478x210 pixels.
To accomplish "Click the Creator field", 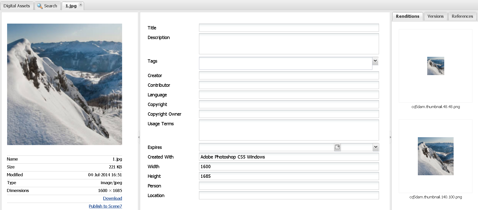I will pos(289,75).
